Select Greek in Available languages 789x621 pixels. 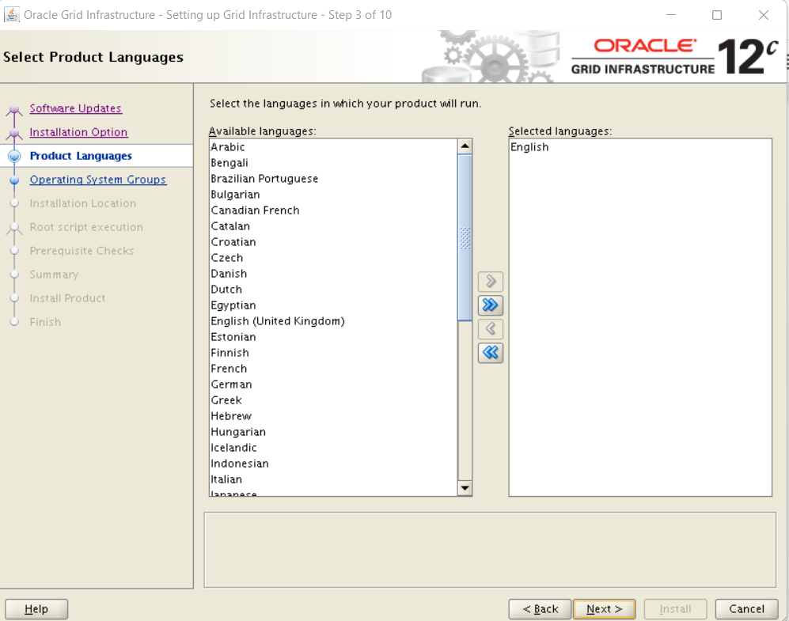[x=333, y=400]
